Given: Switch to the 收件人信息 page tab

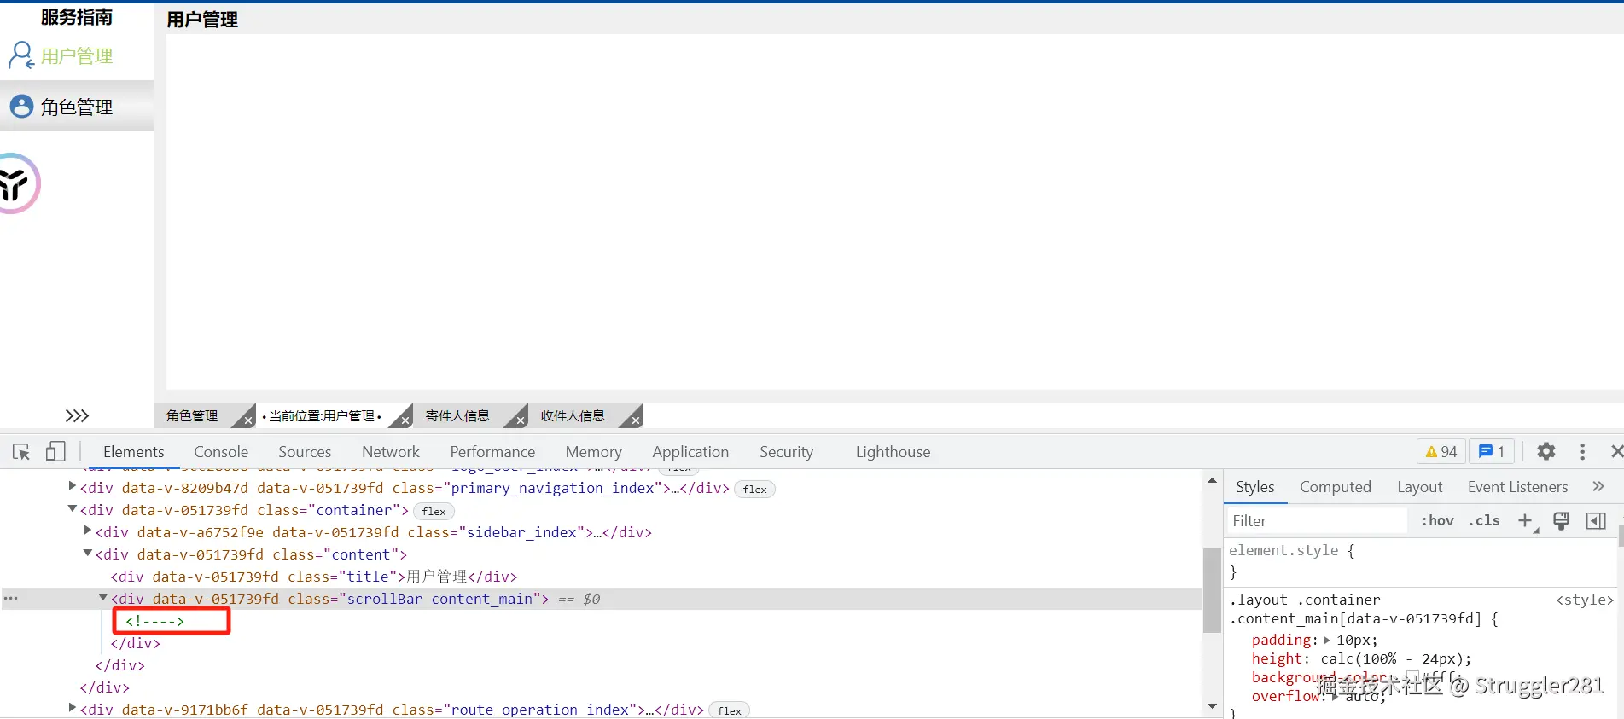Looking at the screenshot, I should pyautogui.click(x=573, y=415).
